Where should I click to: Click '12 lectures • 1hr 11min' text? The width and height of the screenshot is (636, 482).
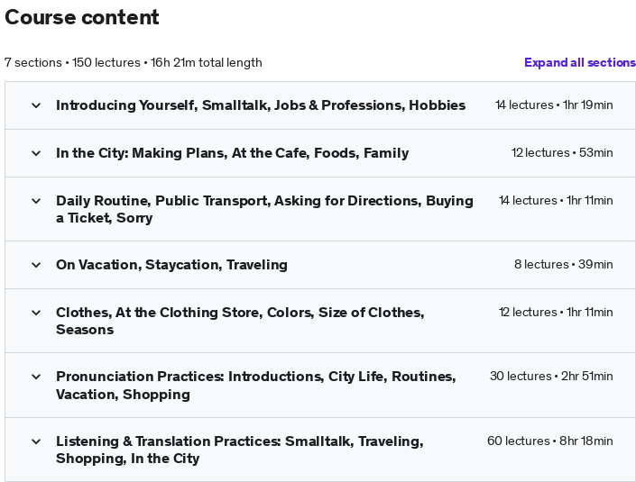click(556, 313)
